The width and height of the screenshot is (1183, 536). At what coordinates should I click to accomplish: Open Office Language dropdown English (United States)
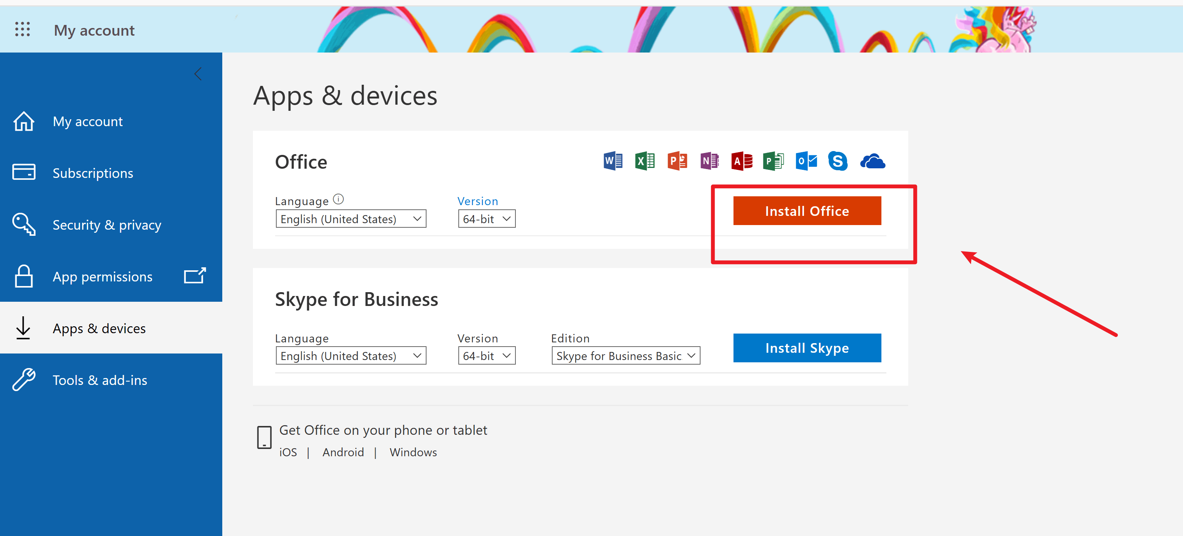coord(351,219)
